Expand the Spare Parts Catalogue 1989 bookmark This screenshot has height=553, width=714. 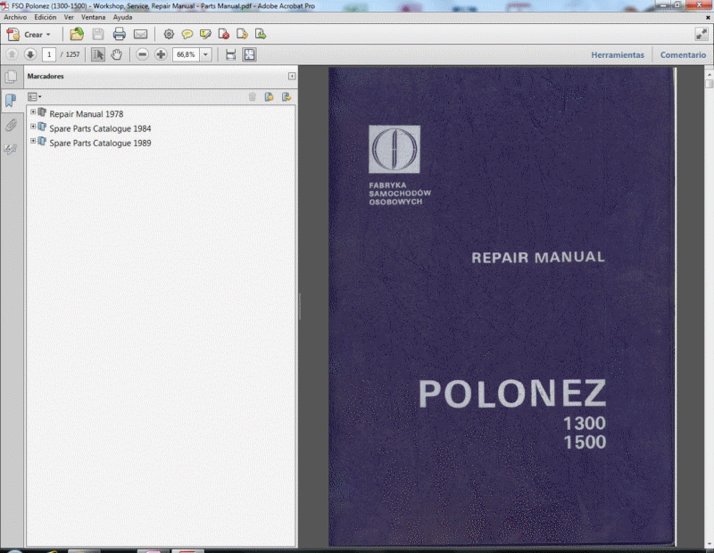[33, 141]
